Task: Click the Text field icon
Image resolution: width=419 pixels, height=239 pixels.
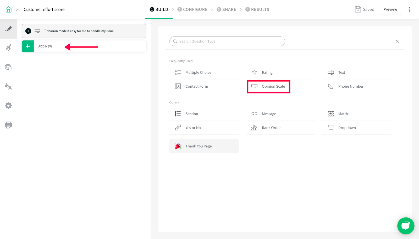Action: point(331,72)
